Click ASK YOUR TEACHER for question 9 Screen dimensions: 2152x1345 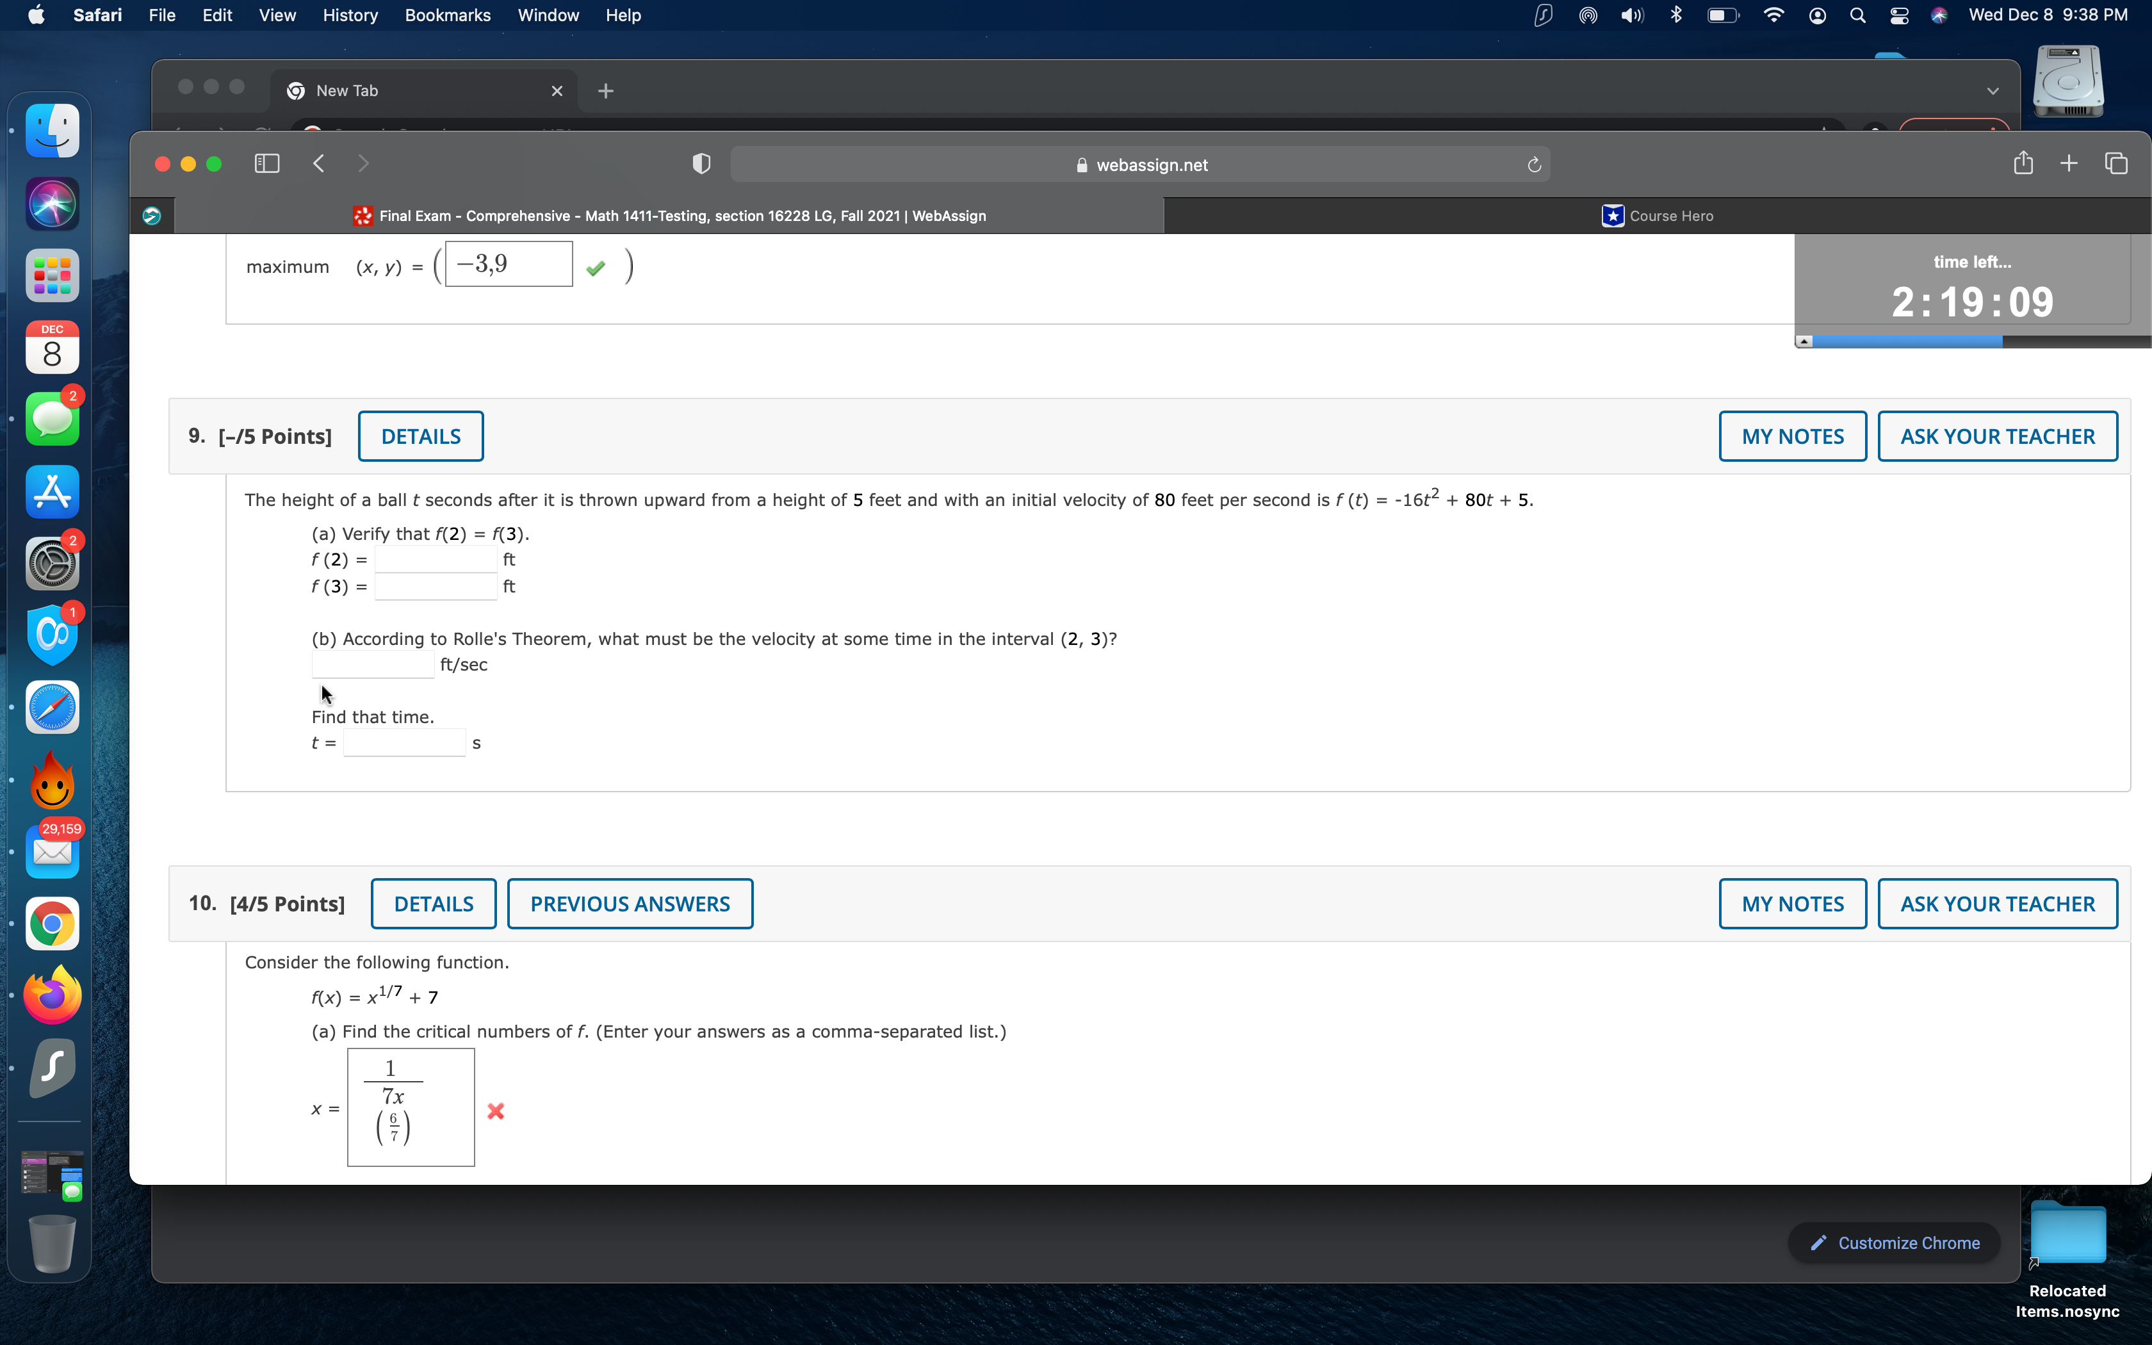[1997, 436]
